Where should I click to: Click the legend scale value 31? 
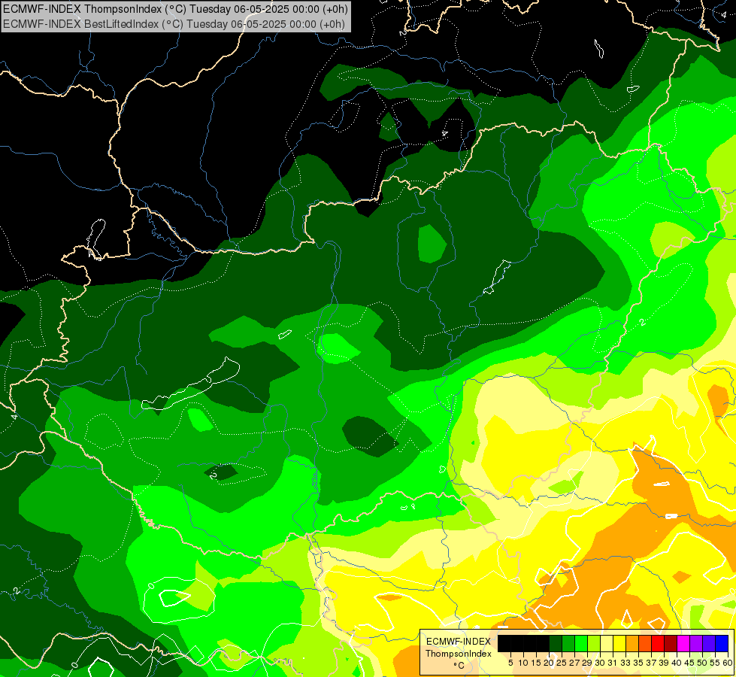[613, 663]
